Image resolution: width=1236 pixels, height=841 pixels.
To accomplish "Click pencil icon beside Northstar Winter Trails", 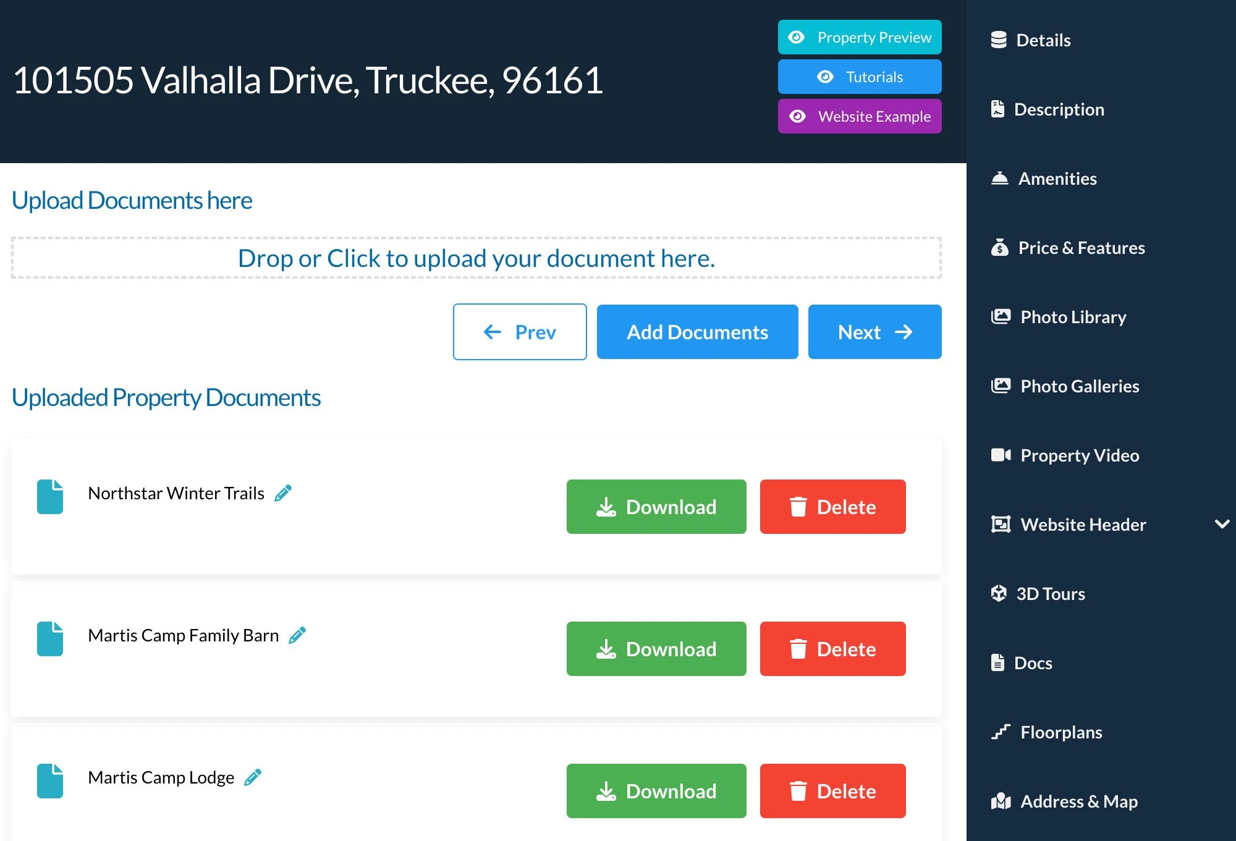I will (283, 493).
